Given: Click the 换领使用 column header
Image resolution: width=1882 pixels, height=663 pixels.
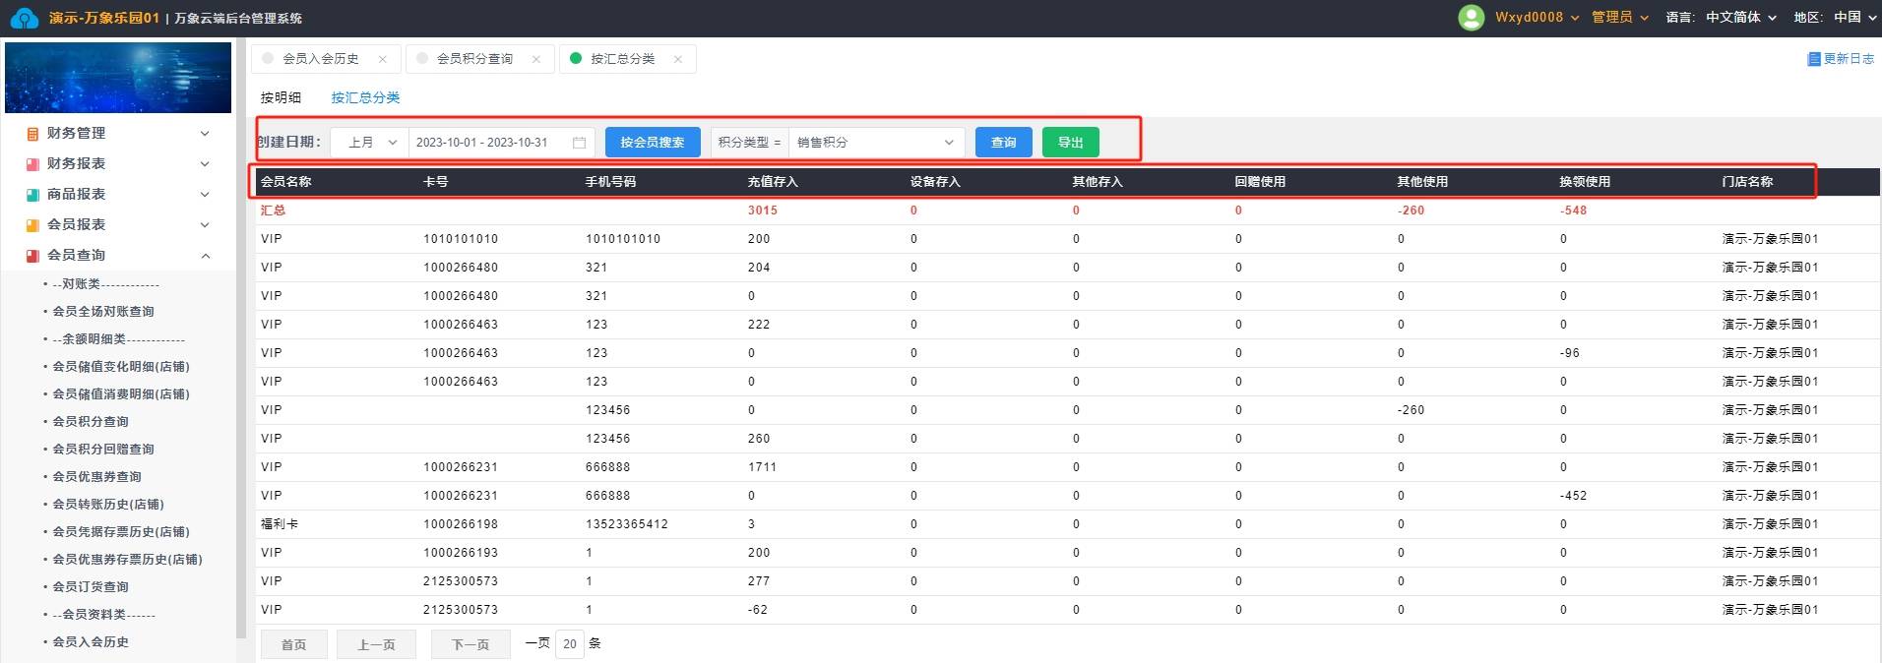Looking at the screenshot, I should 1585,182.
